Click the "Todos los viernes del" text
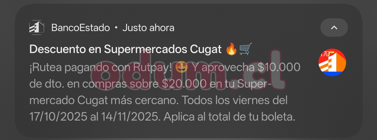The width and height of the screenshot is (377, 140). coord(235,100)
